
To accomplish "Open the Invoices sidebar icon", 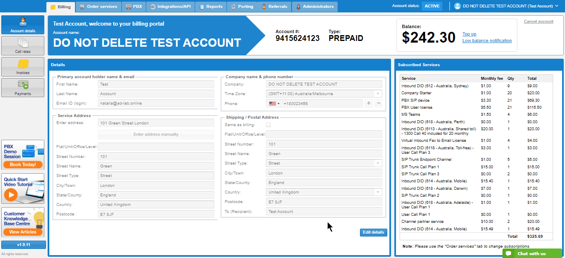I will click(x=23, y=67).
